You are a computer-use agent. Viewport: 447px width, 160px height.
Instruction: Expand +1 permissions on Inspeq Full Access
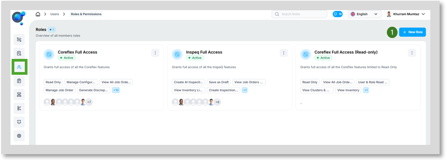(244, 90)
